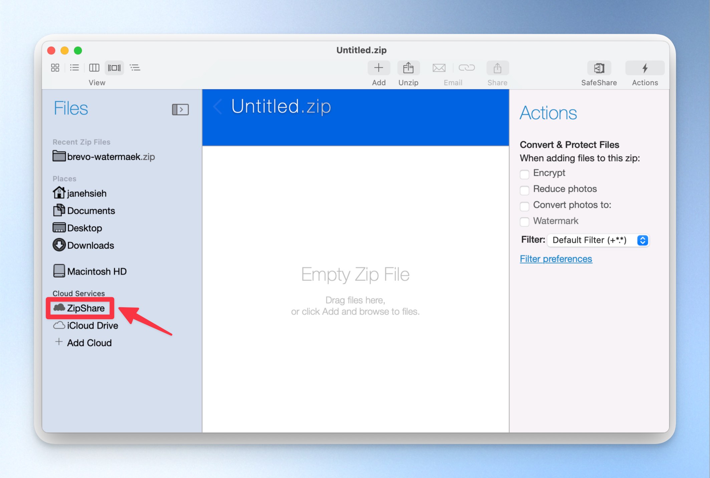Open SafeShare from the toolbar
This screenshot has height=478, width=710.
point(599,68)
